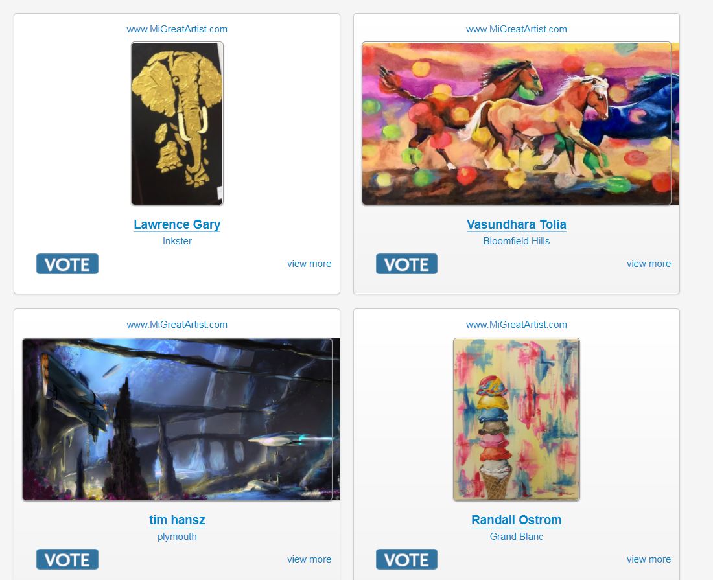Open Randall Ostrom's artist name link
This screenshot has width=713, height=580.
[x=517, y=520]
